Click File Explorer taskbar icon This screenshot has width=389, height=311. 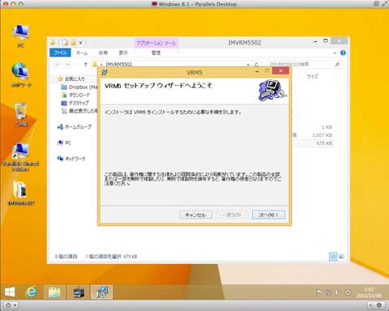click(x=54, y=292)
